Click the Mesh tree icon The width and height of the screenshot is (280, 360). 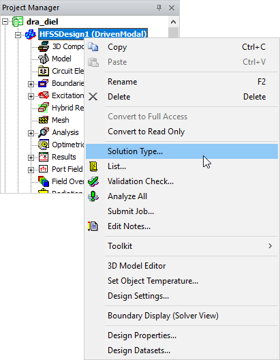[44, 120]
